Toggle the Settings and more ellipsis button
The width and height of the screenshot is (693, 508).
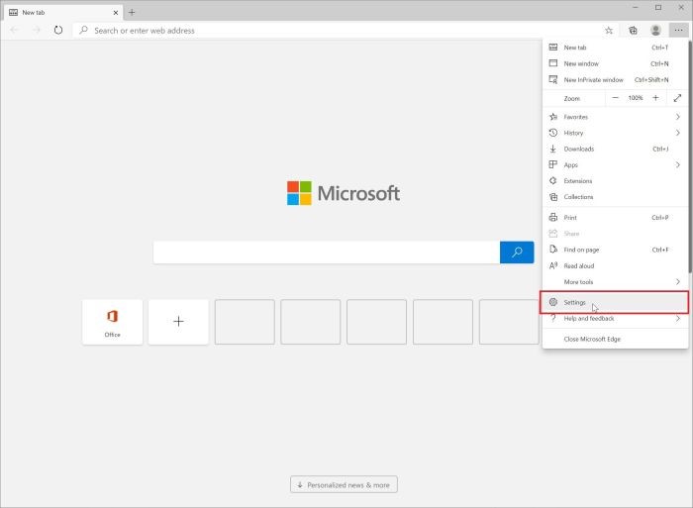point(678,30)
